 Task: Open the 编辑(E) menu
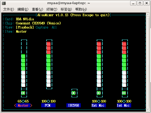(x=23, y=9)
